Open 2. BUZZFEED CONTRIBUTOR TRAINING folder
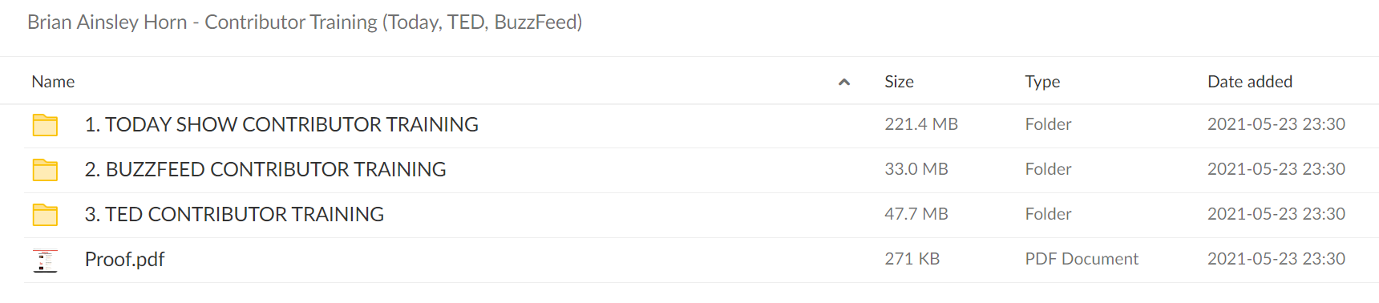 pyautogui.click(x=265, y=169)
